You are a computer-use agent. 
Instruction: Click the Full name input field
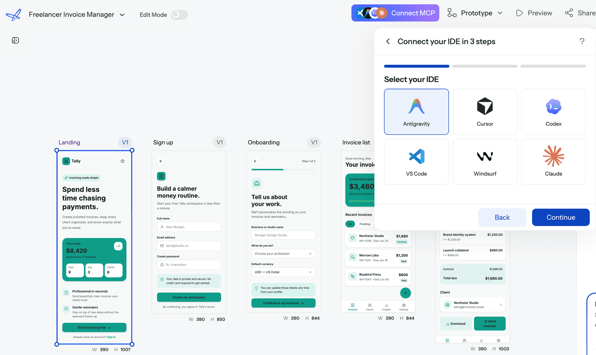189,227
